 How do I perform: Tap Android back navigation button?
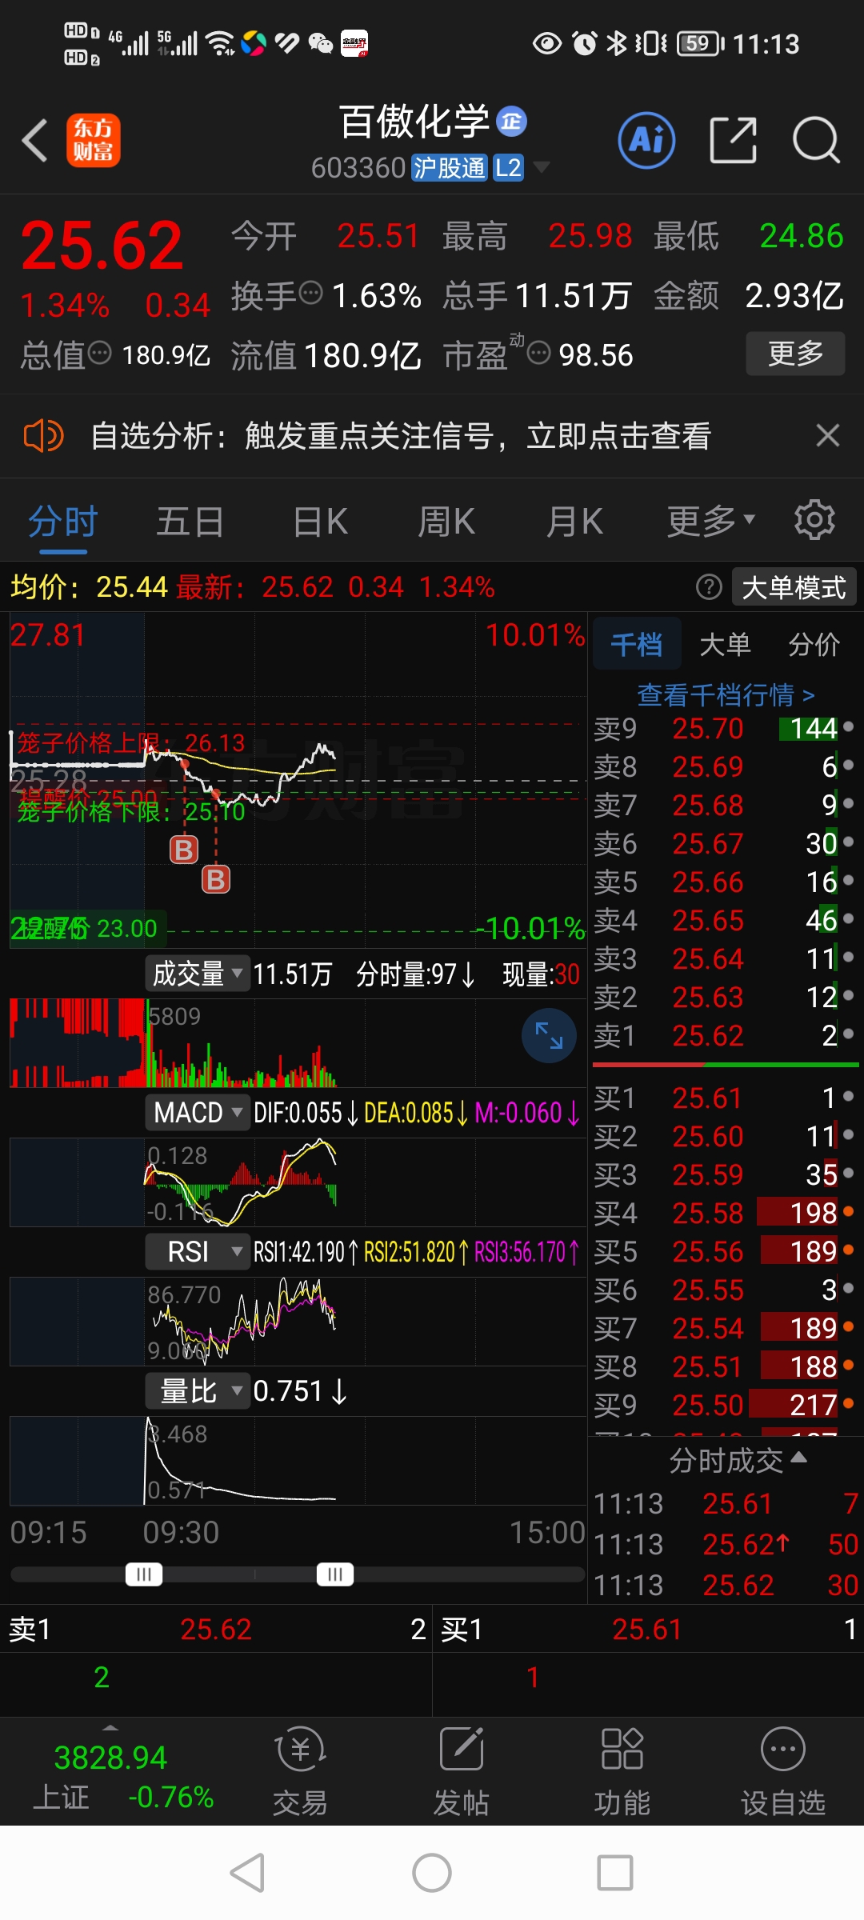click(248, 1873)
